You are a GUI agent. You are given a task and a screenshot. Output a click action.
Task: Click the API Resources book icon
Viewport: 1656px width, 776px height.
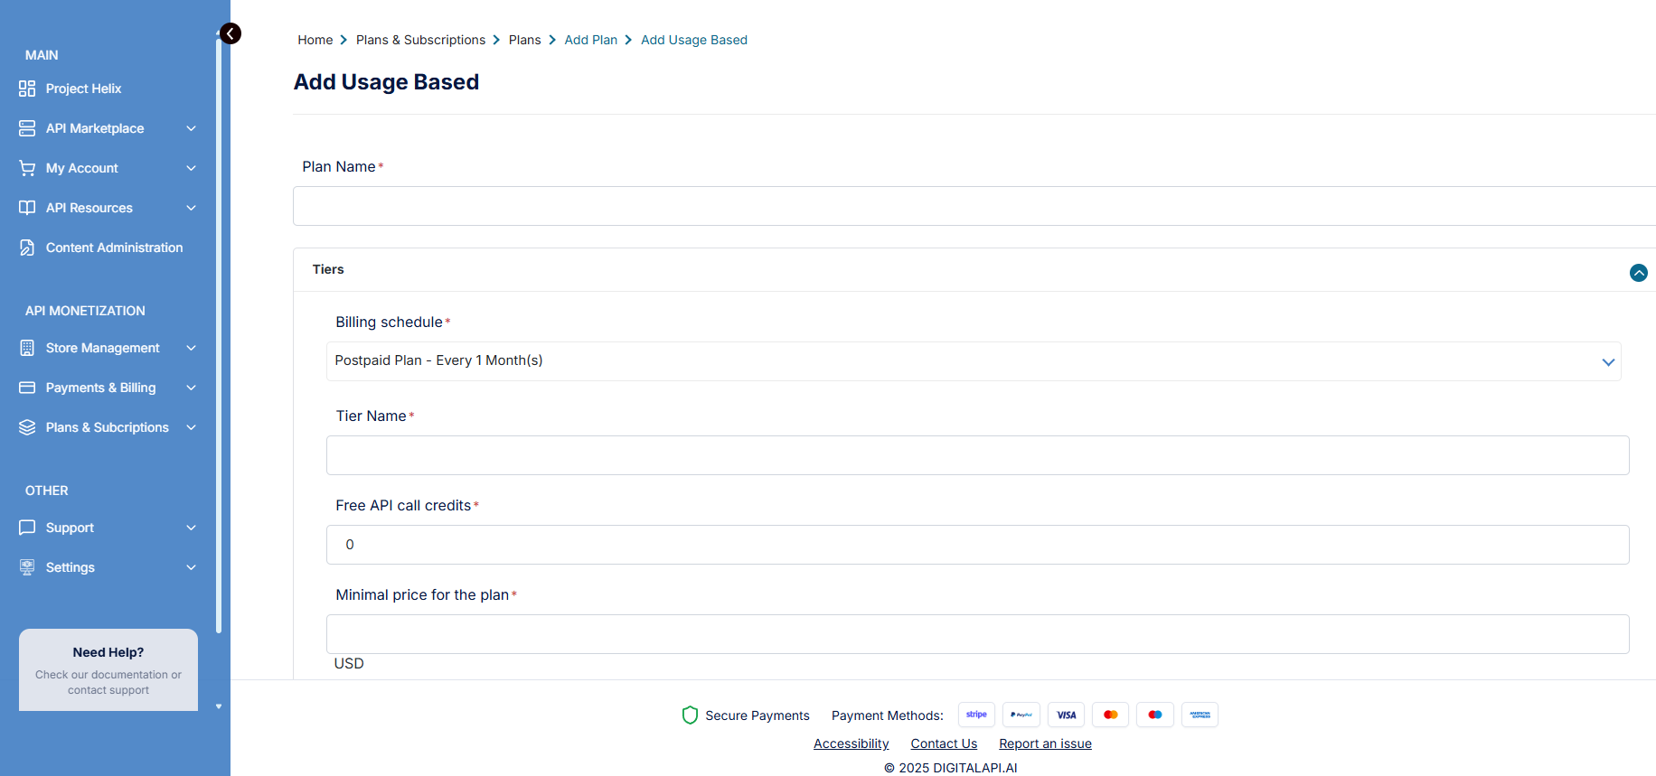point(27,208)
